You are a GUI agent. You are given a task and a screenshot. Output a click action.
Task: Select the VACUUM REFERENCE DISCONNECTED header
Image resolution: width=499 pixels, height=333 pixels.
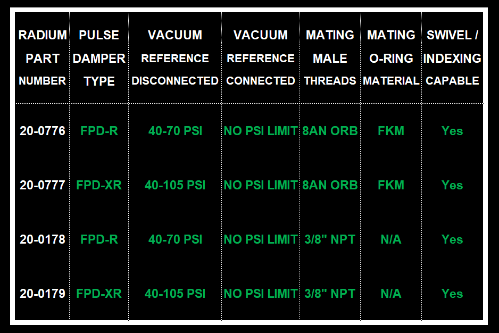click(x=175, y=58)
